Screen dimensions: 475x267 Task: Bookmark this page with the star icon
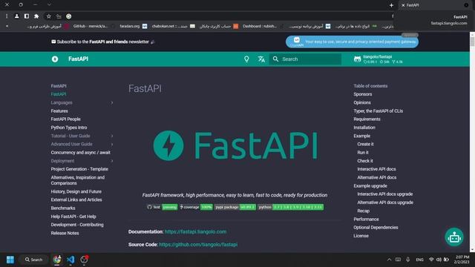tap(49, 16)
